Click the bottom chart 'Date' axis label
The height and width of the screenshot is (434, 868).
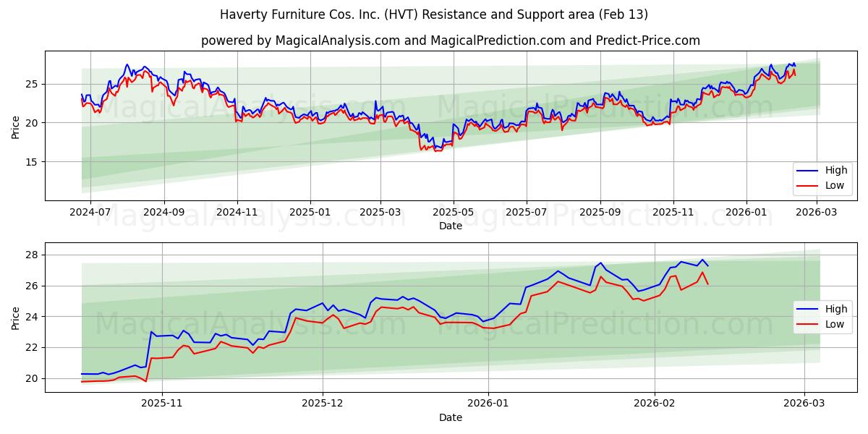coord(450,418)
